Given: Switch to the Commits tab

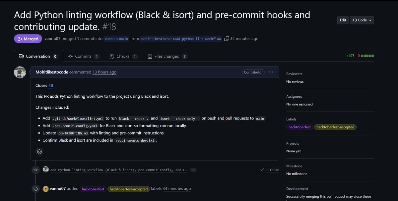Looking at the screenshot, I should coord(84,56).
